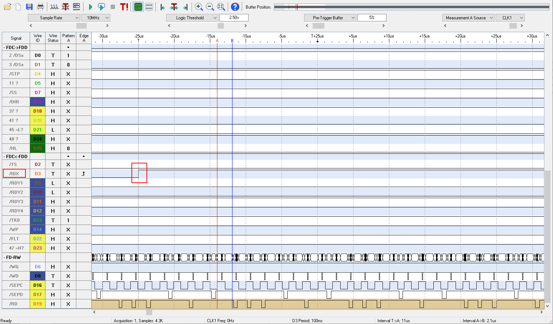The image size is (553, 324).
Task: Click right arrow of pre-trigger buffer slider
Action: tap(383, 25)
